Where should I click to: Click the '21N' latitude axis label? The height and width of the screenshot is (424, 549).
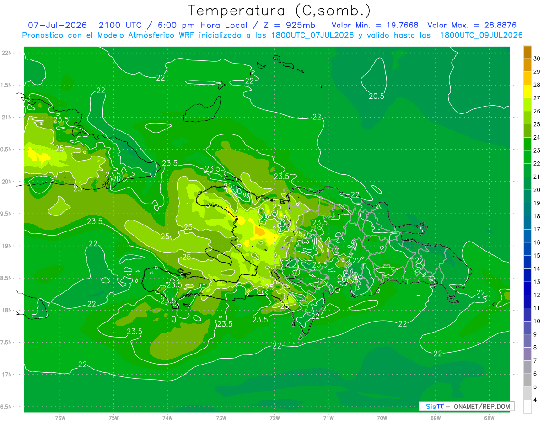tap(7, 117)
